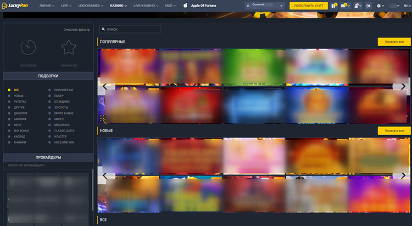Screen dimensions: 412x226
Task: Click the Пополнить счет button
Action: point(308,5)
